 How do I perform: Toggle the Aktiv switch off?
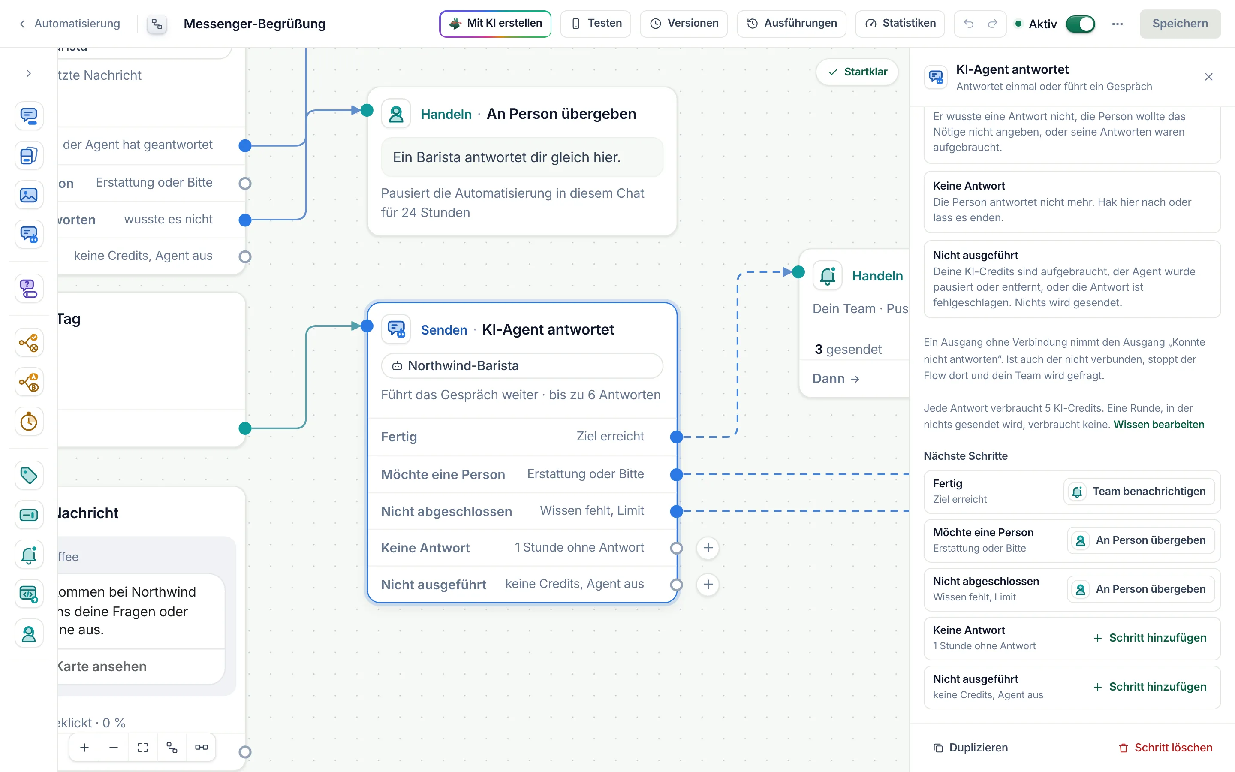[1080, 24]
